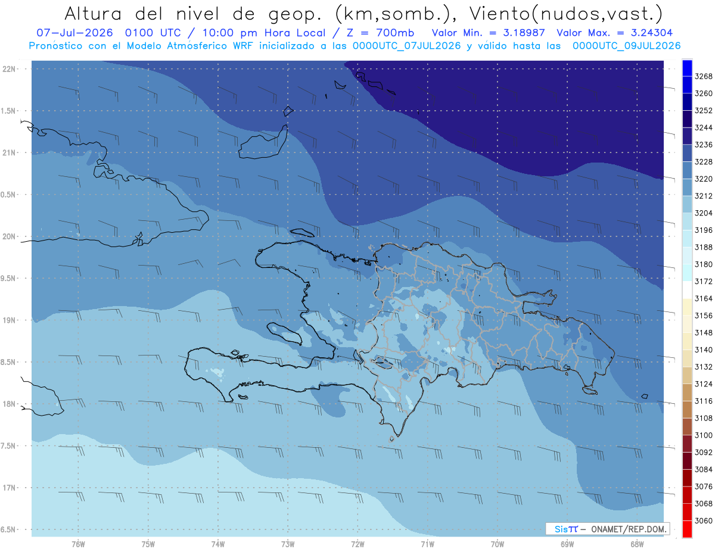Click the 21N latitude axis label

coord(9,152)
